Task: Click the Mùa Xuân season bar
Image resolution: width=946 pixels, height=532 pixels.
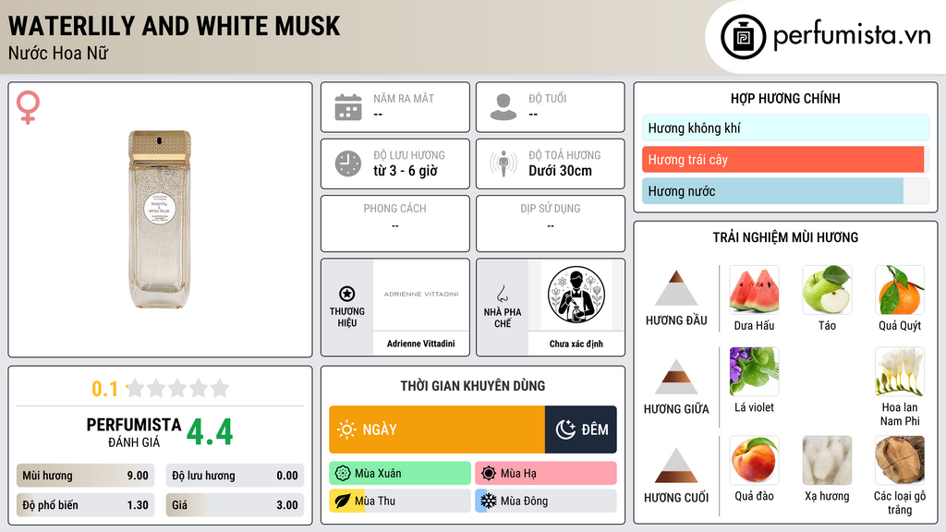Action: pyautogui.click(x=400, y=474)
